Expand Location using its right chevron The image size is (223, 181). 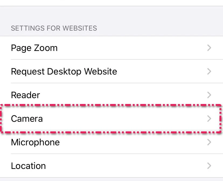click(209, 166)
